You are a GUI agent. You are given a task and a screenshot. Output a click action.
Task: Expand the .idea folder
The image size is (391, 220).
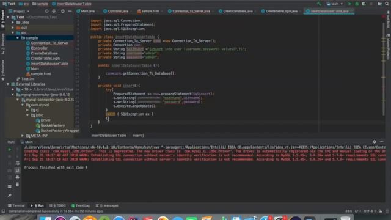click(13, 23)
